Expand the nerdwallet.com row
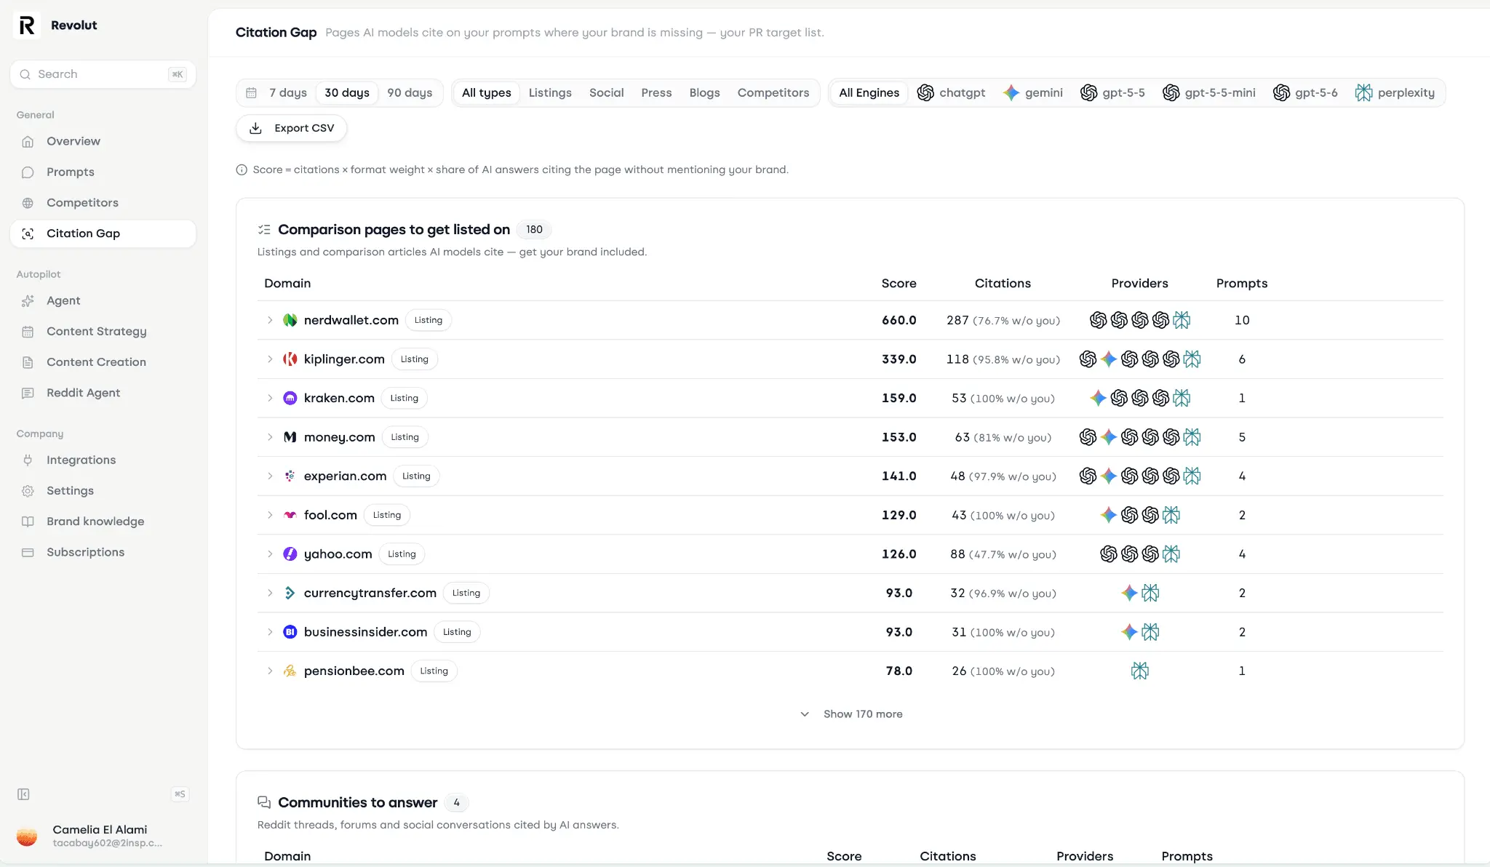This screenshot has width=1490, height=867. (270, 321)
